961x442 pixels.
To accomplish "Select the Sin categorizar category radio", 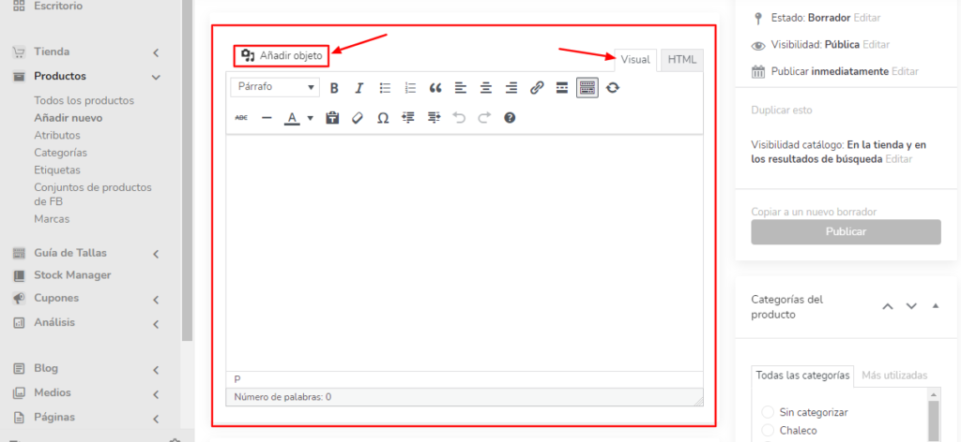I will point(767,412).
